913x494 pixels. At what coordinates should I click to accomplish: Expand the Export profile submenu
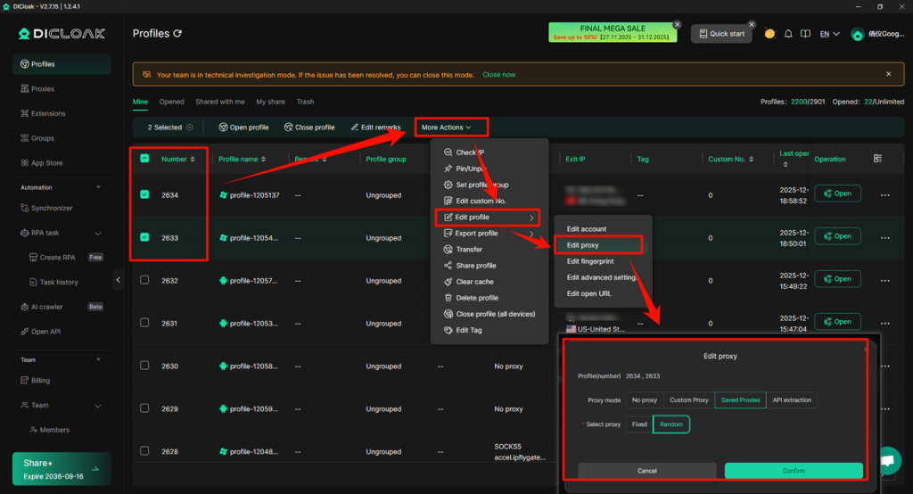(x=489, y=234)
